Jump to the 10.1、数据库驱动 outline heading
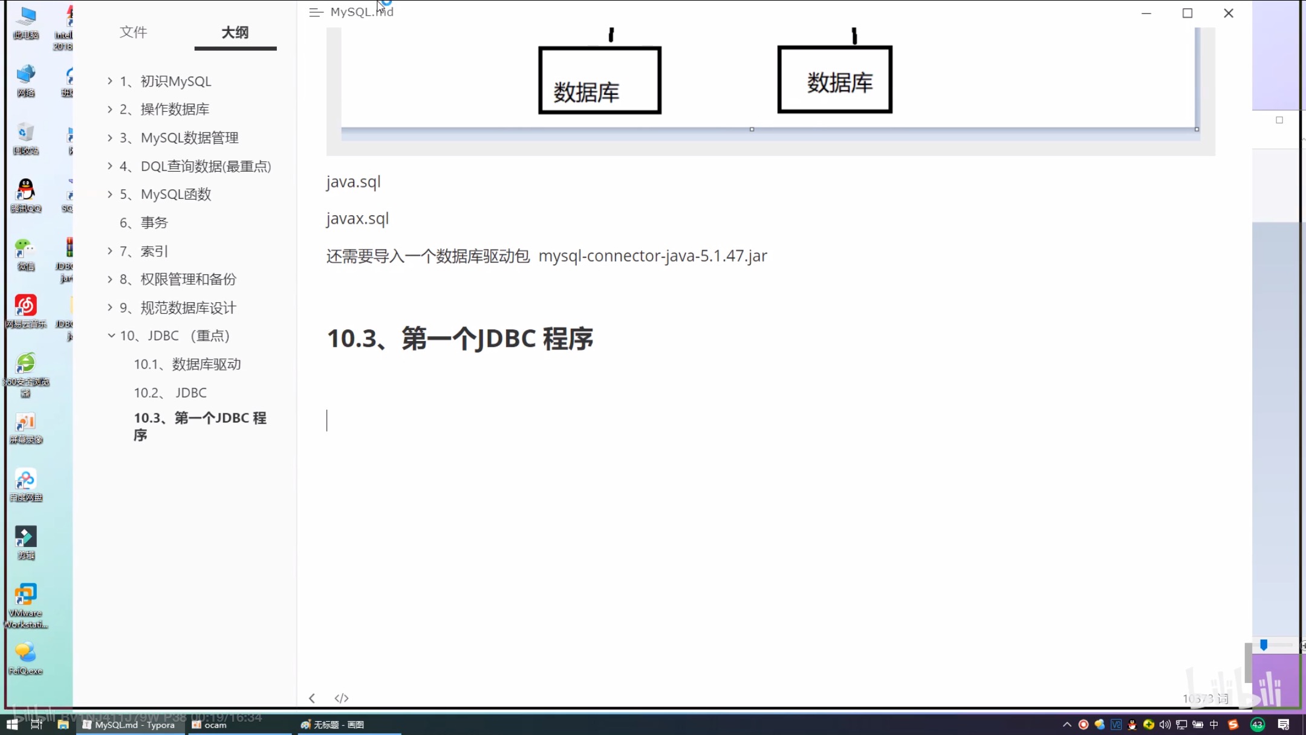 (x=187, y=364)
